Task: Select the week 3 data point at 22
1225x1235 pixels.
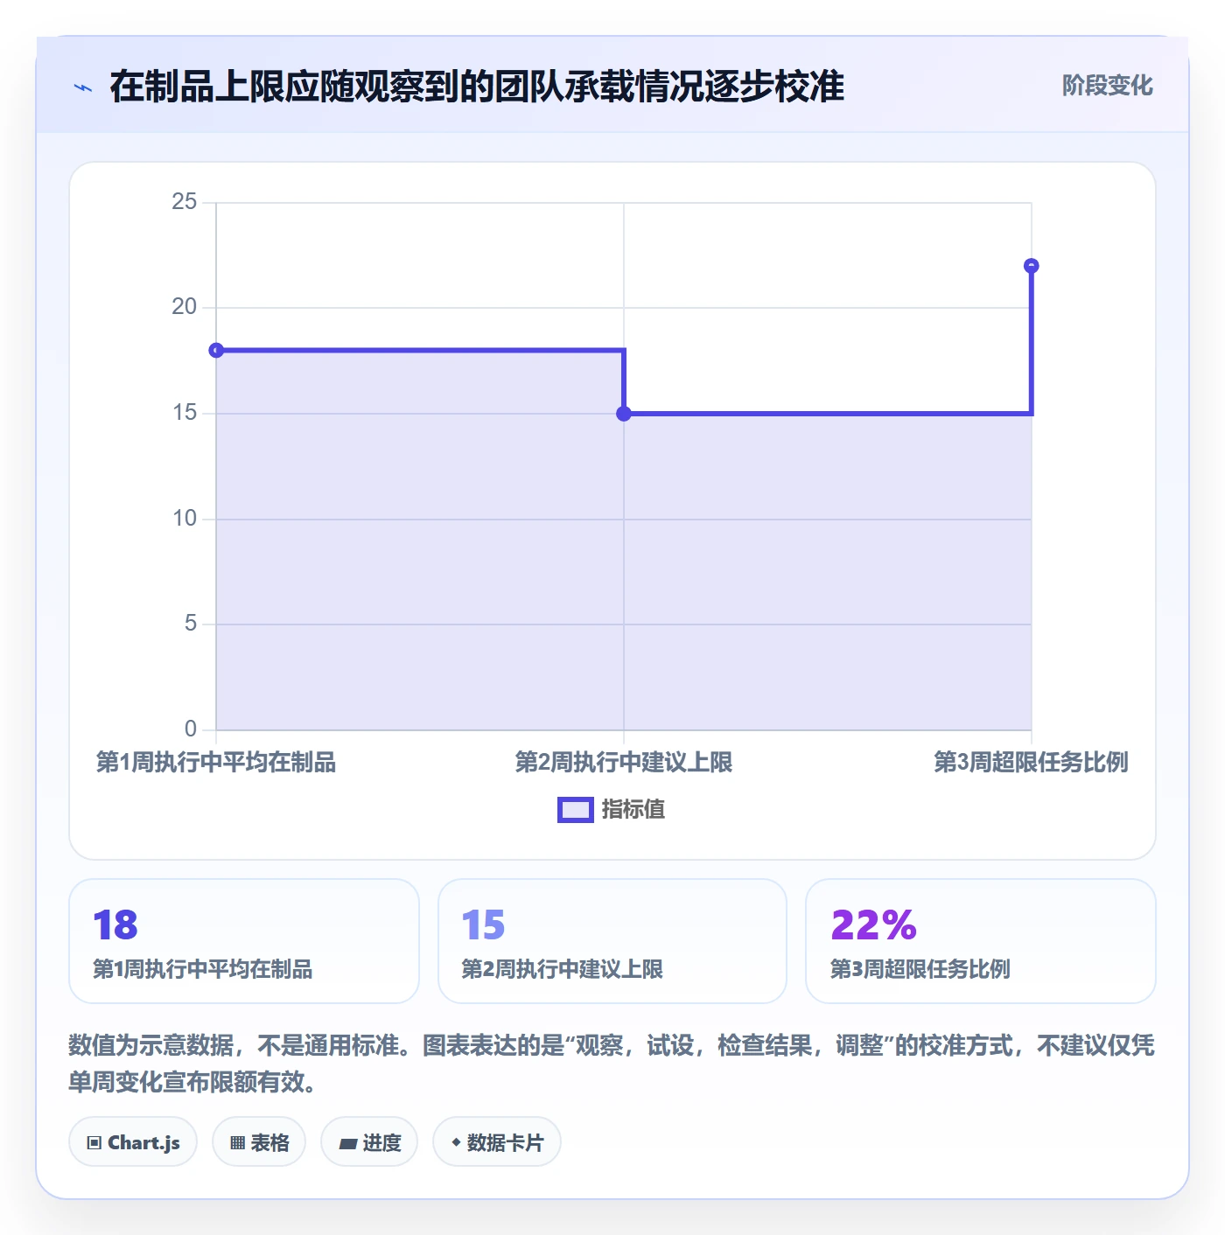Action: click(x=1032, y=266)
